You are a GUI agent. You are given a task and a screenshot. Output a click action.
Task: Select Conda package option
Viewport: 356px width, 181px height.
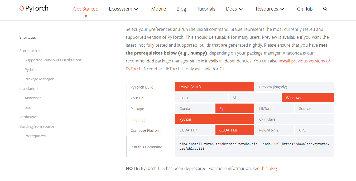(x=195, y=108)
